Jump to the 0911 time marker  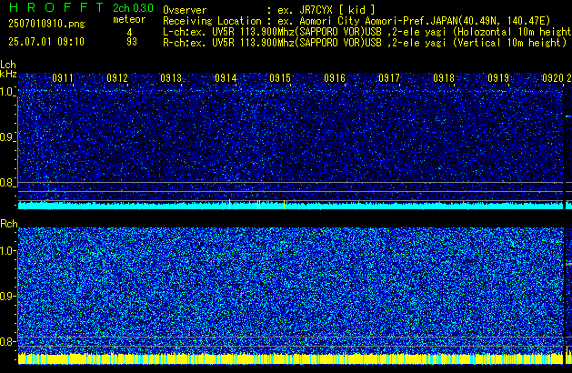pos(63,78)
